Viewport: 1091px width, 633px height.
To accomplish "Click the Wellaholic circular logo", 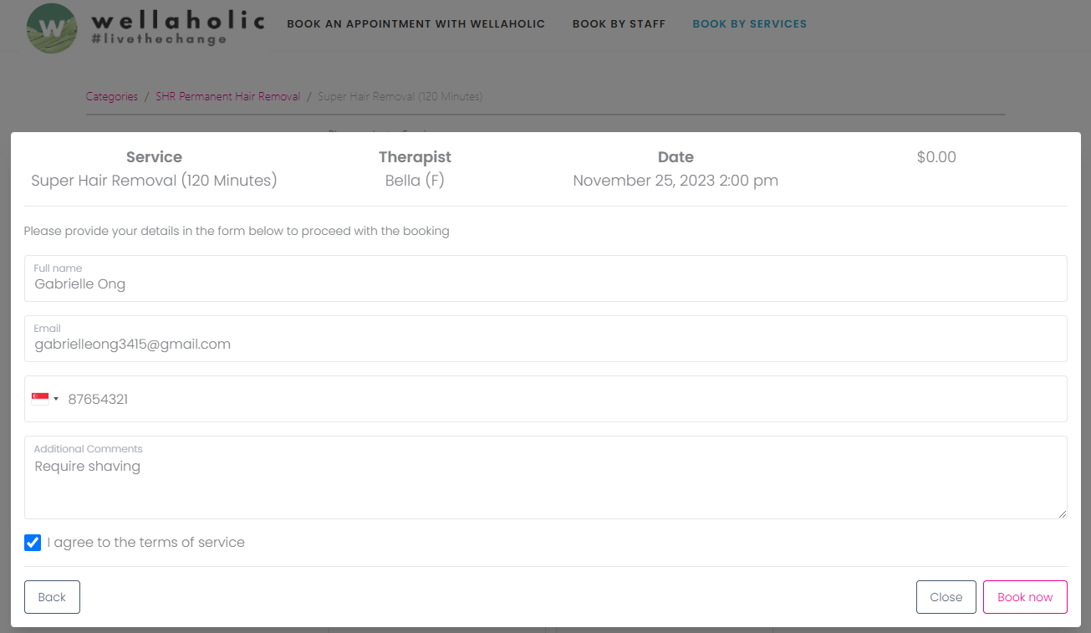I will (x=51, y=28).
